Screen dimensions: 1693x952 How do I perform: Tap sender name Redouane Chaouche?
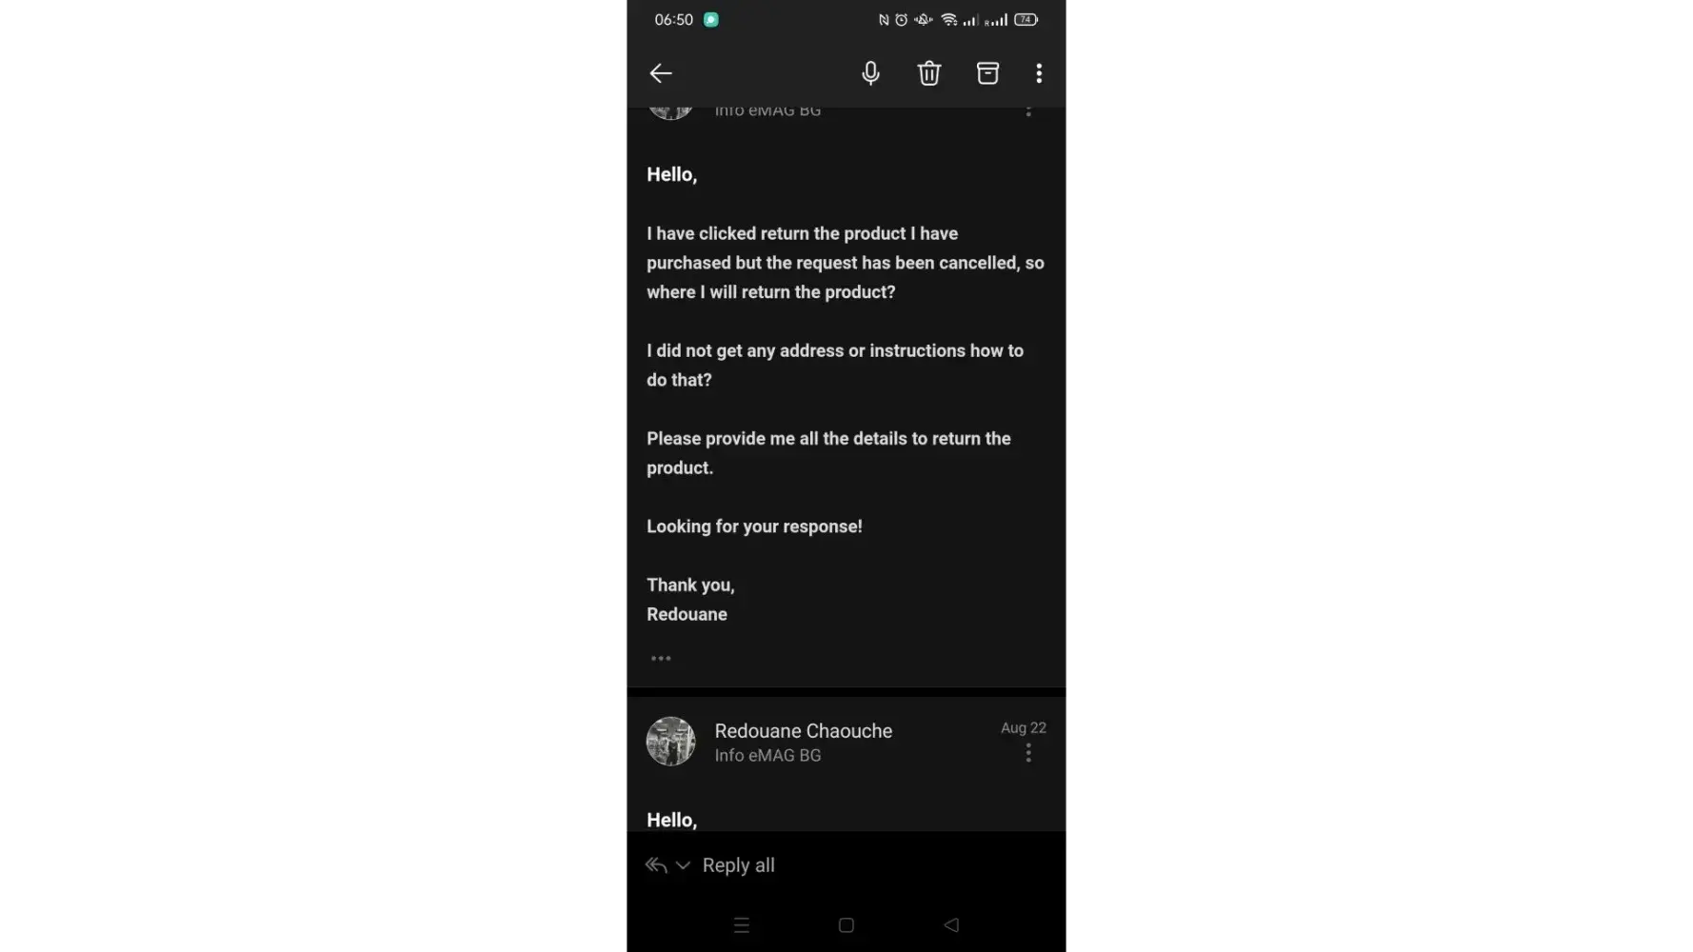(x=803, y=730)
